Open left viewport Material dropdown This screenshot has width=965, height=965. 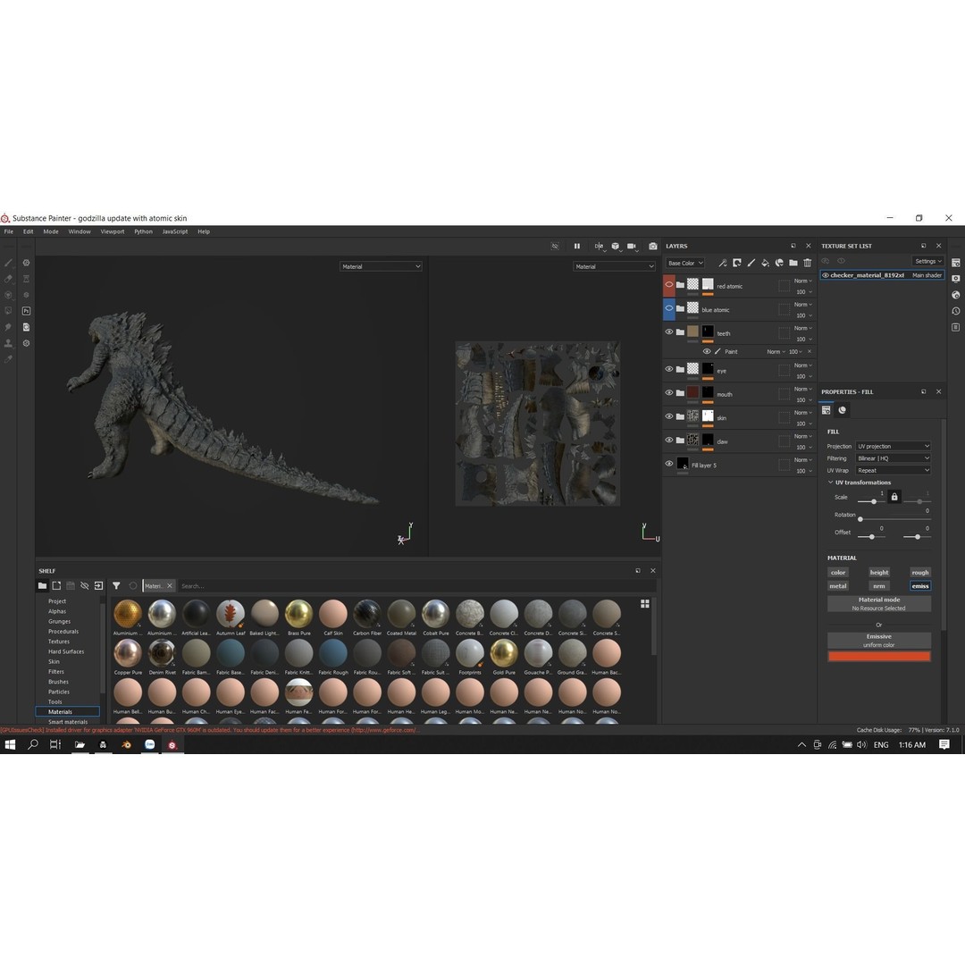(x=381, y=266)
